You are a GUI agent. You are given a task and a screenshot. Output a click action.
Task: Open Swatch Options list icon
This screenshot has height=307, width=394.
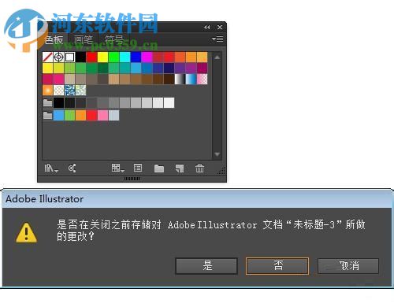pos(138,168)
